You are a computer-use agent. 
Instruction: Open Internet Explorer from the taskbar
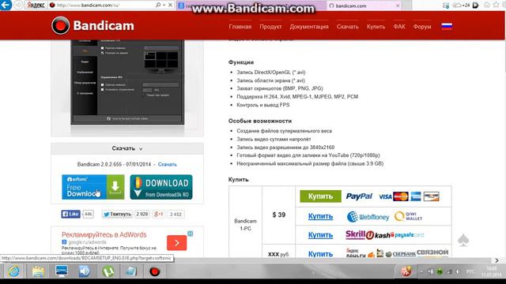[x=13, y=271]
